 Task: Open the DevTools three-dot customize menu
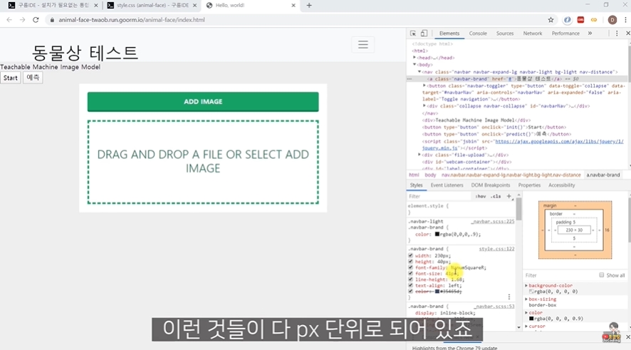point(617,34)
